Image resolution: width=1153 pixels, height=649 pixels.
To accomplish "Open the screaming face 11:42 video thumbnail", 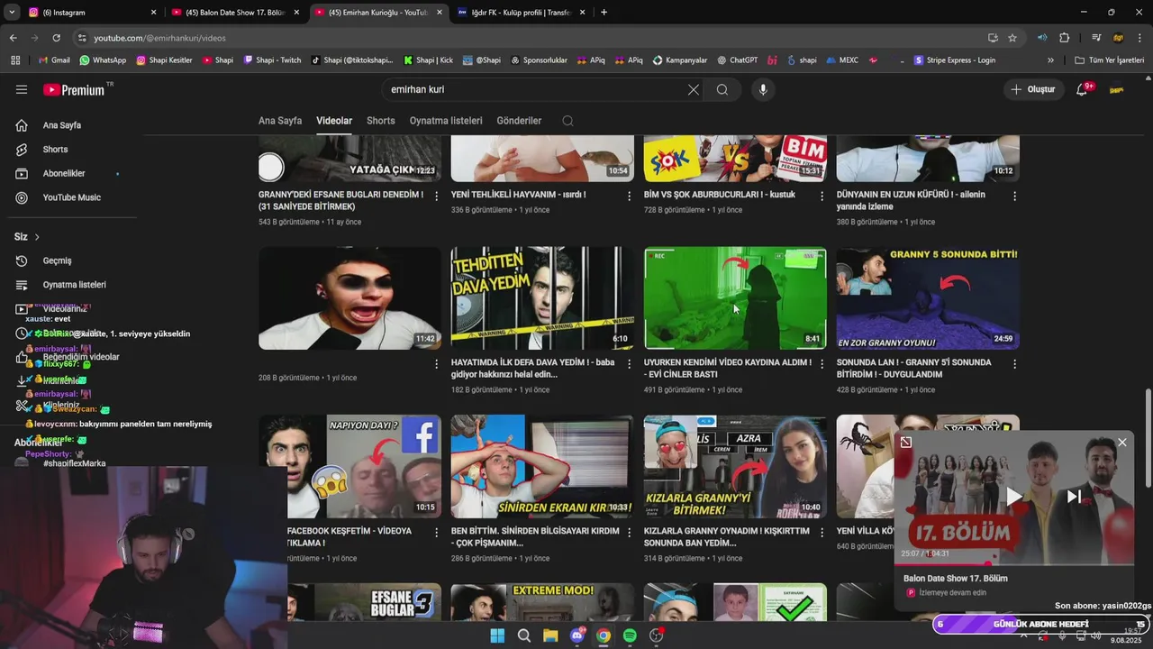I will (x=350, y=298).
